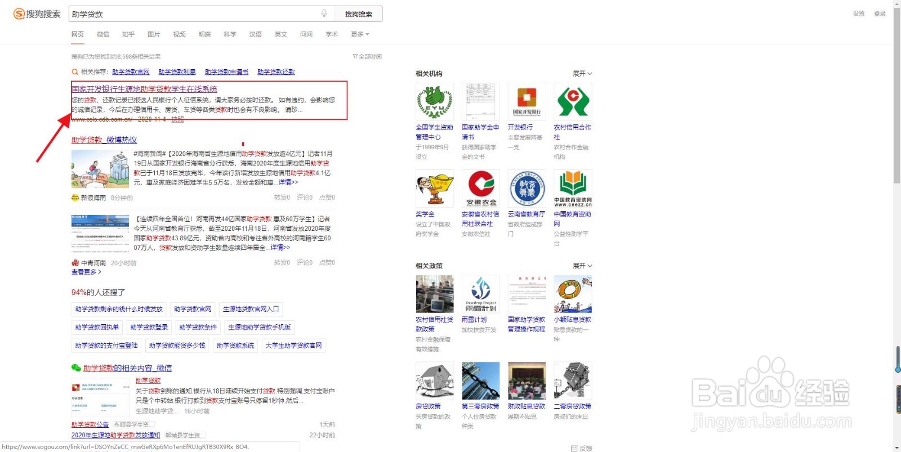Image resolution: width=901 pixels, height=452 pixels.
Task: Click the 国家助学贷款管理操作规程 document image
Action: pyautogui.click(x=527, y=294)
